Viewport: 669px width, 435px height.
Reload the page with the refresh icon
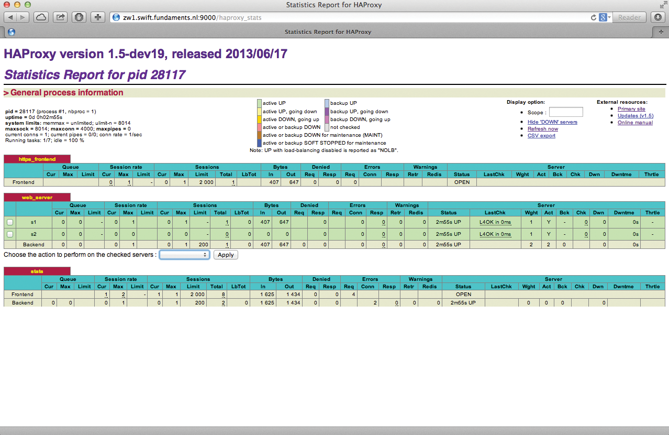(x=593, y=17)
